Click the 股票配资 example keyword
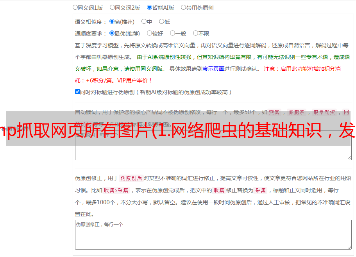 pos(324,112)
